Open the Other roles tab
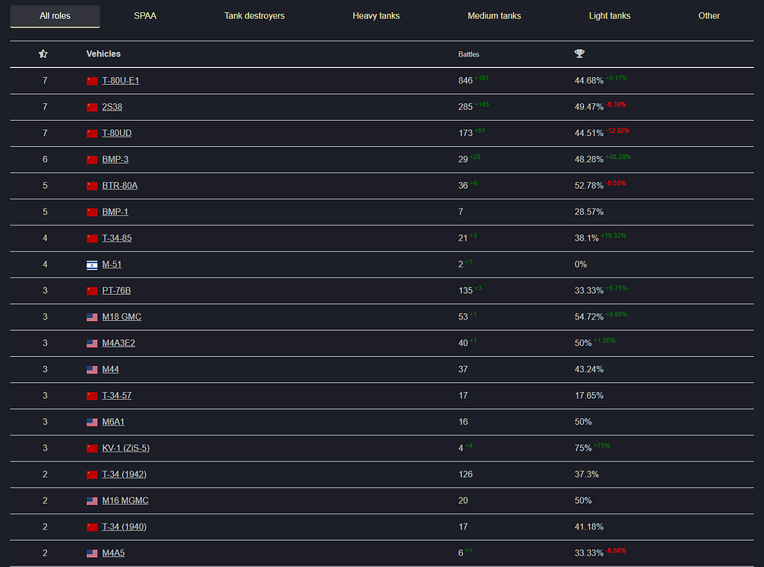 pos(709,16)
